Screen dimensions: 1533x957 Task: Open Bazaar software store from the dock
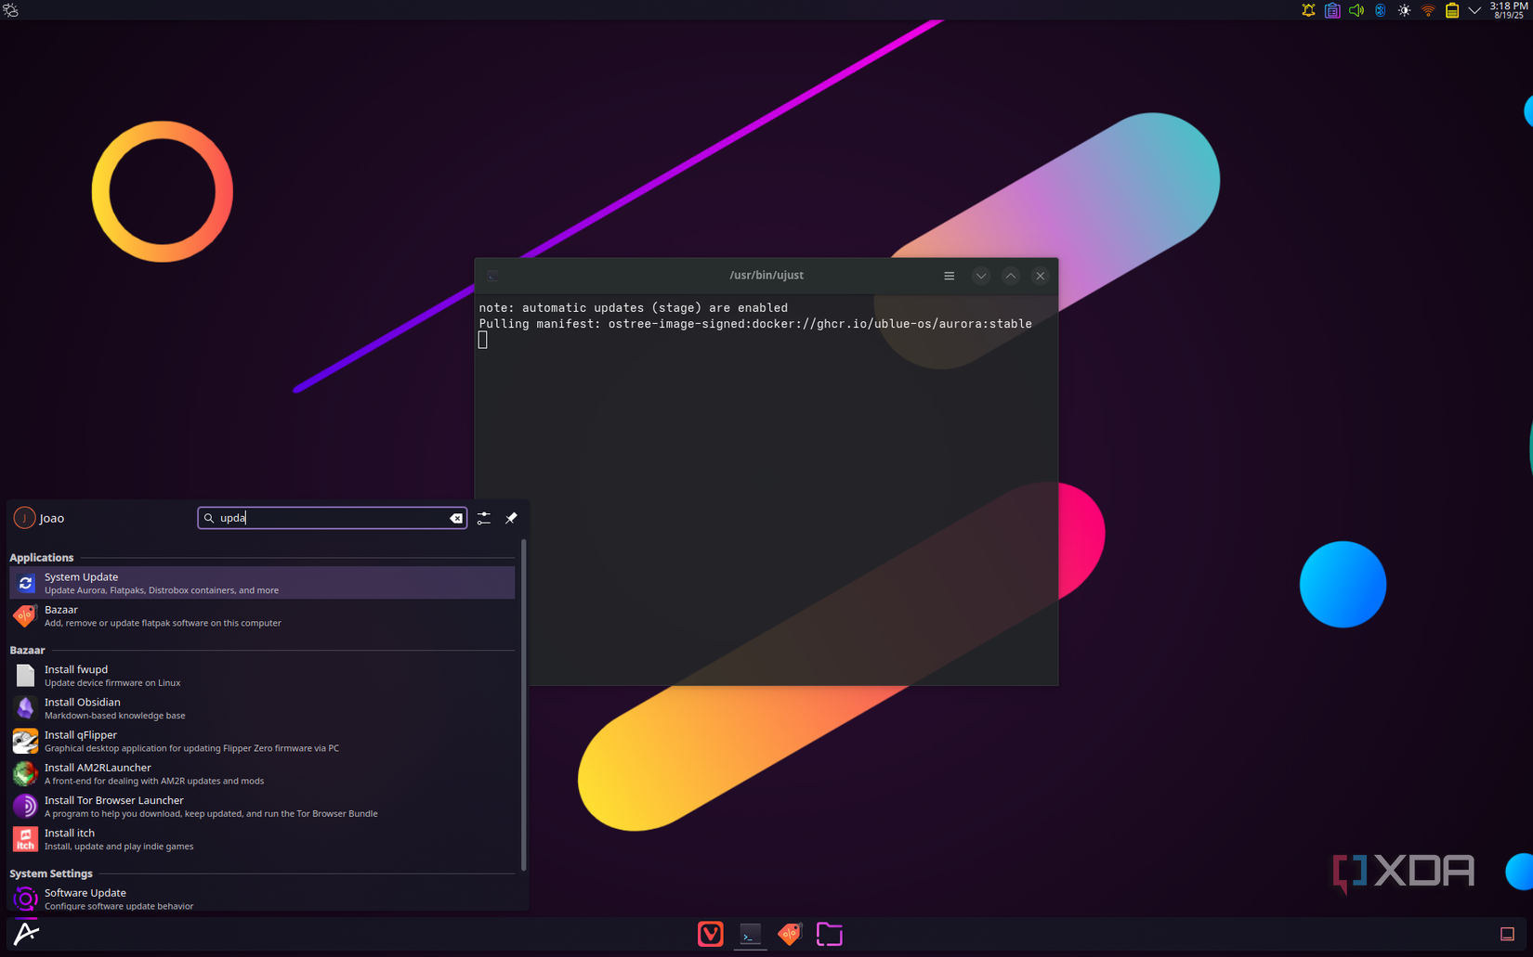tap(790, 934)
